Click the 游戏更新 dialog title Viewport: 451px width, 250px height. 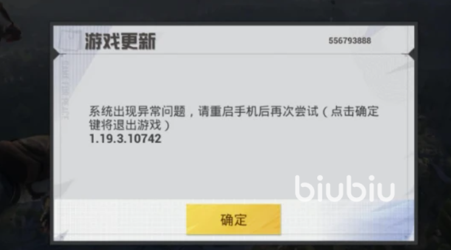(x=120, y=42)
